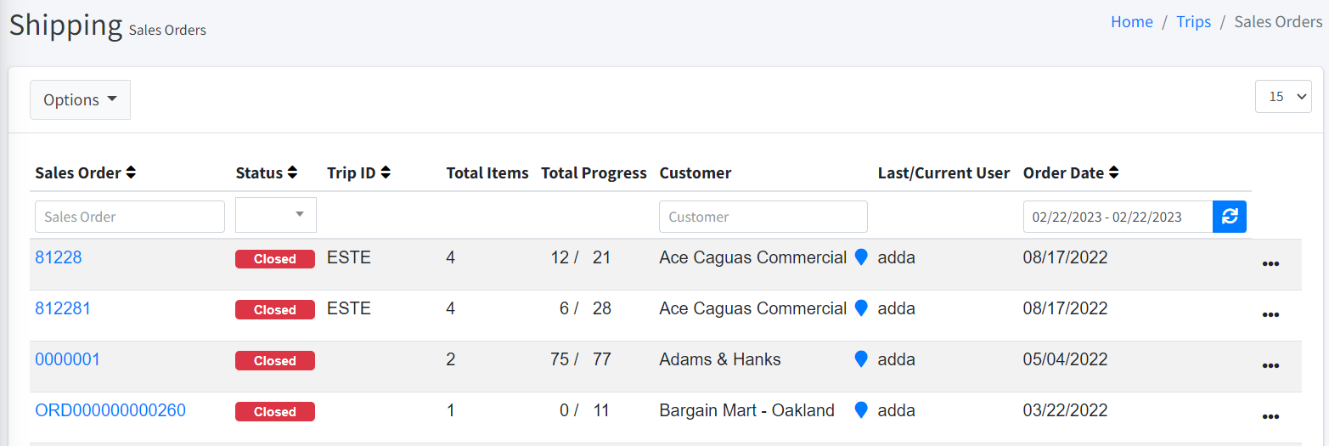Viewport: 1329px width, 446px height.
Task: Open the Status filter dropdown
Action: point(275,215)
